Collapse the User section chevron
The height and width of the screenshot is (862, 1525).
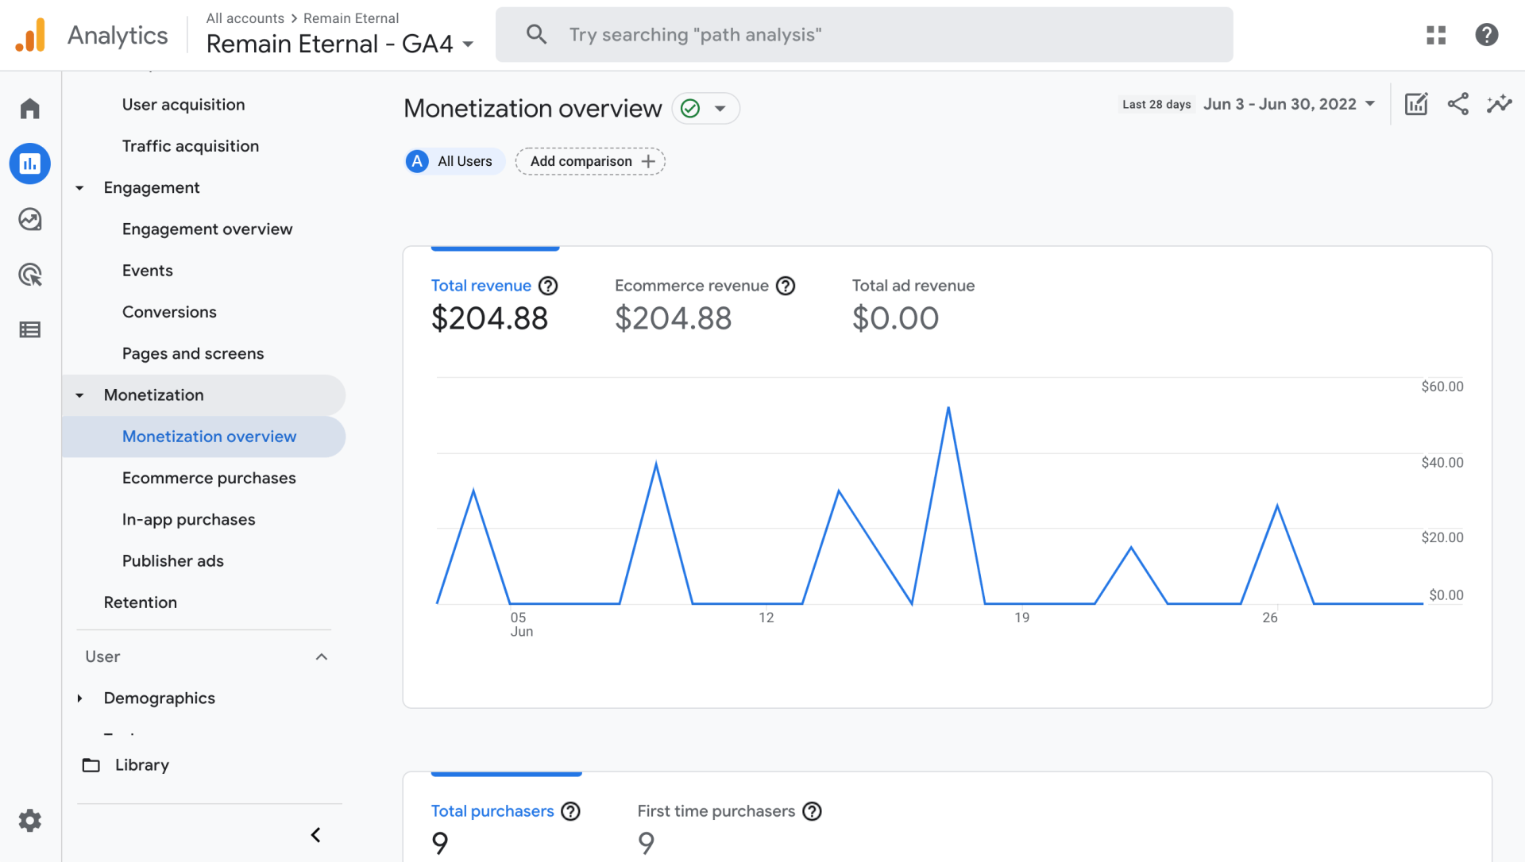pyautogui.click(x=322, y=656)
